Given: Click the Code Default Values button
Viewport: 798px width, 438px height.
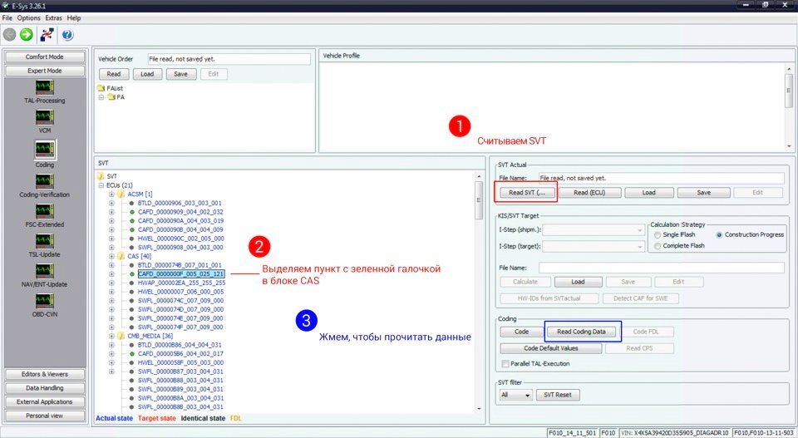Looking at the screenshot, I should pos(550,348).
